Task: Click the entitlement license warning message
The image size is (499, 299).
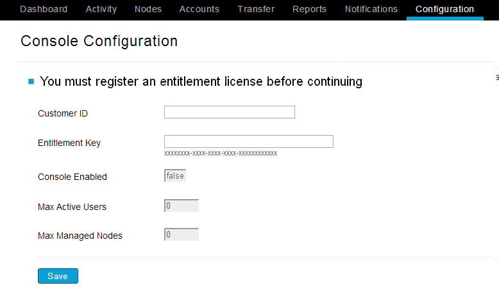Action: coord(201,81)
